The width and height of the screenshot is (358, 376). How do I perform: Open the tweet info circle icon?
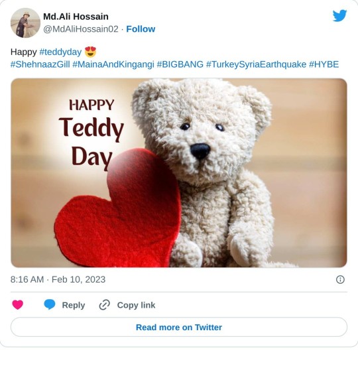click(x=340, y=279)
